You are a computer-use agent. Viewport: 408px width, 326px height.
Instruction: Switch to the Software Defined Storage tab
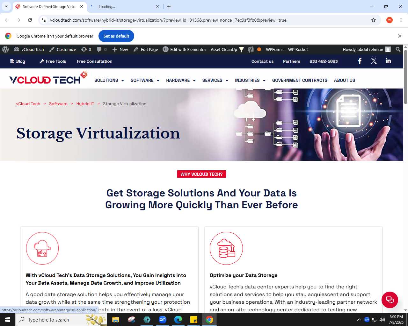tap(49, 7)
